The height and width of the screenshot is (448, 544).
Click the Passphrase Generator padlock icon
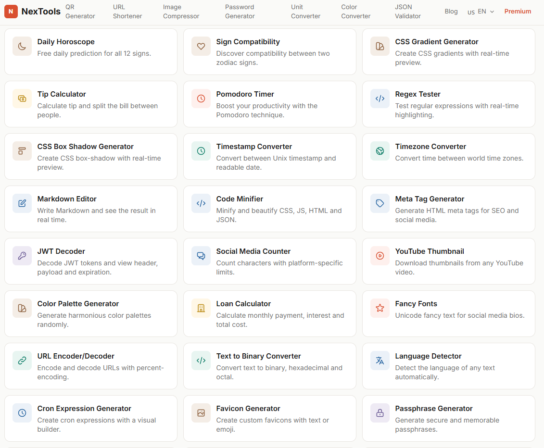(x=380, y=413)
